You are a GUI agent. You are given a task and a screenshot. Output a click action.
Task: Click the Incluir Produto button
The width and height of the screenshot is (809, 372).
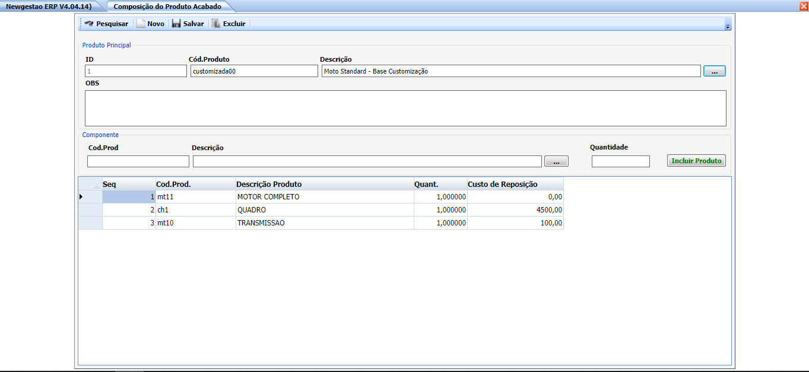(696, 161)
